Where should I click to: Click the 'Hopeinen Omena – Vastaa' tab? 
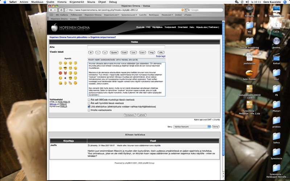coord(64,19)
